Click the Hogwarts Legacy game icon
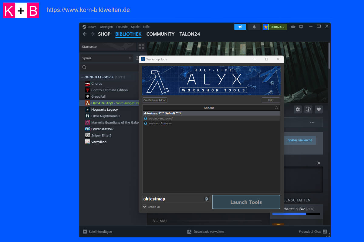 87,110
